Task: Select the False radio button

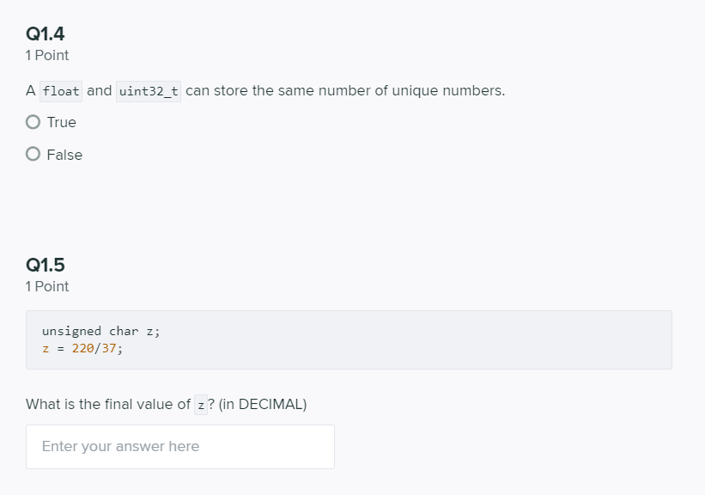Action: point(33,155)
